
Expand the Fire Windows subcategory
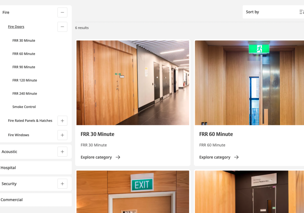pos(62,135)
